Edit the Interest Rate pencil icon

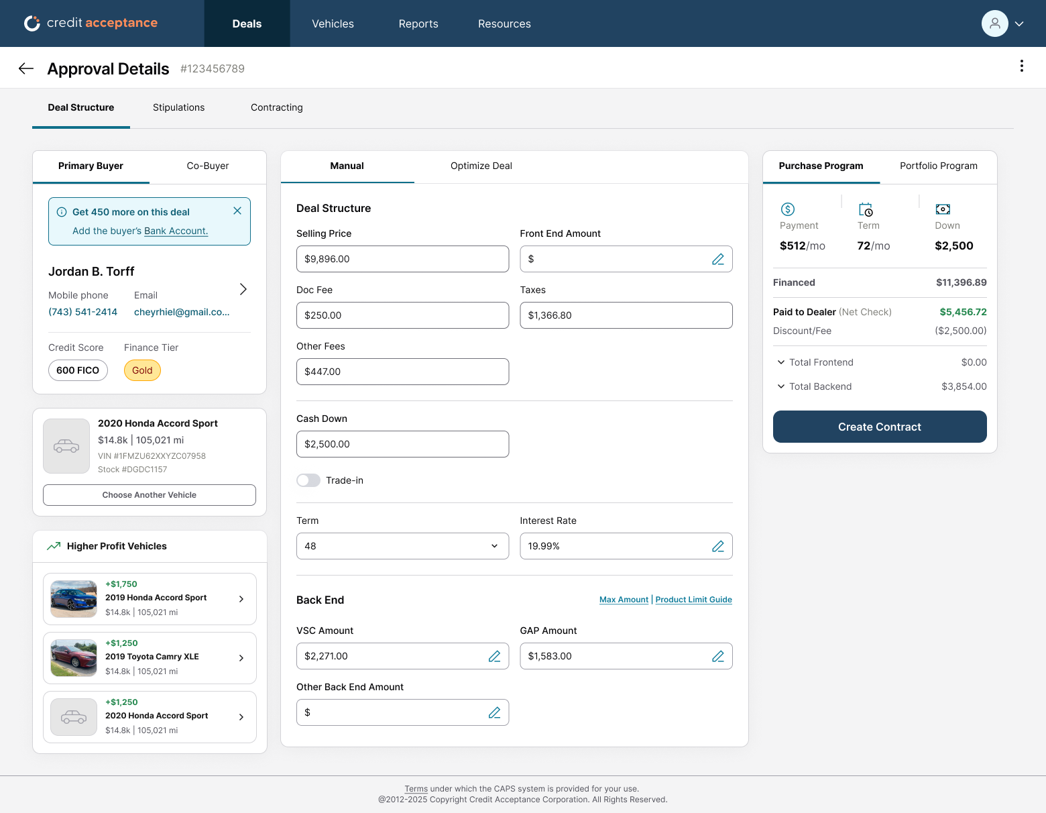pos(718,546)
